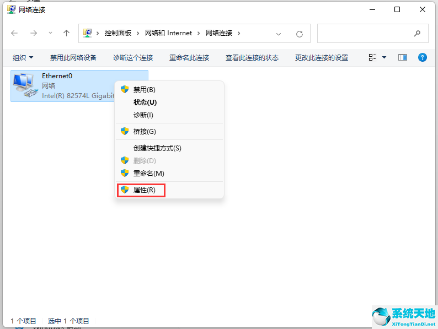Click the Refresh button in address bar
Image resolution: width=438 pixels, height=329 pixels.
click(x=300, y=34)
